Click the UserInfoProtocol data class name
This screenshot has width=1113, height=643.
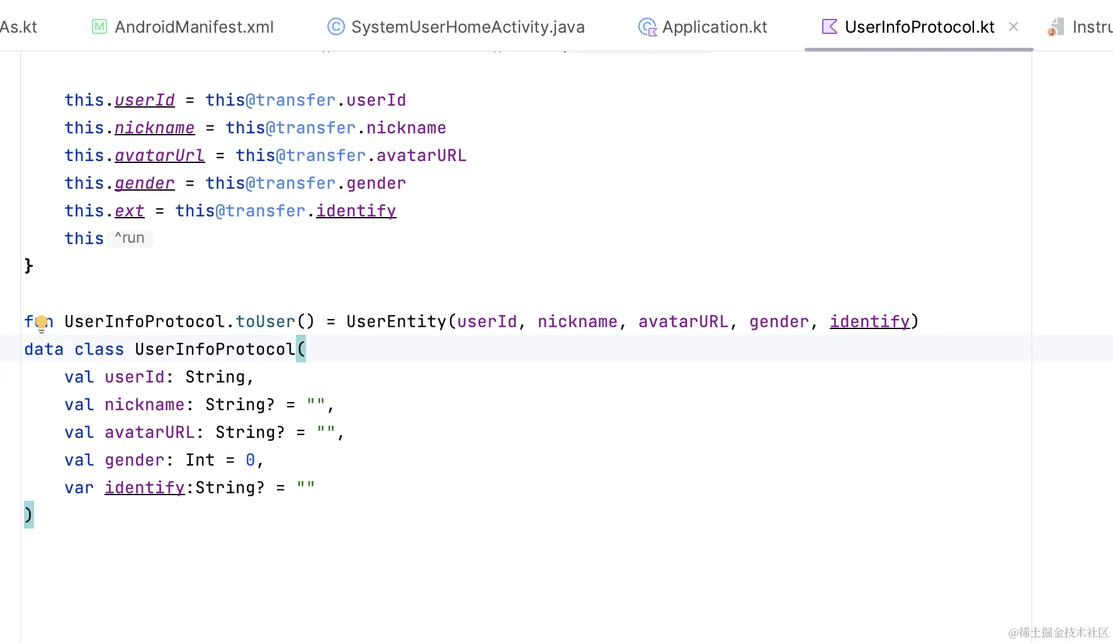(x=215, y=349)
